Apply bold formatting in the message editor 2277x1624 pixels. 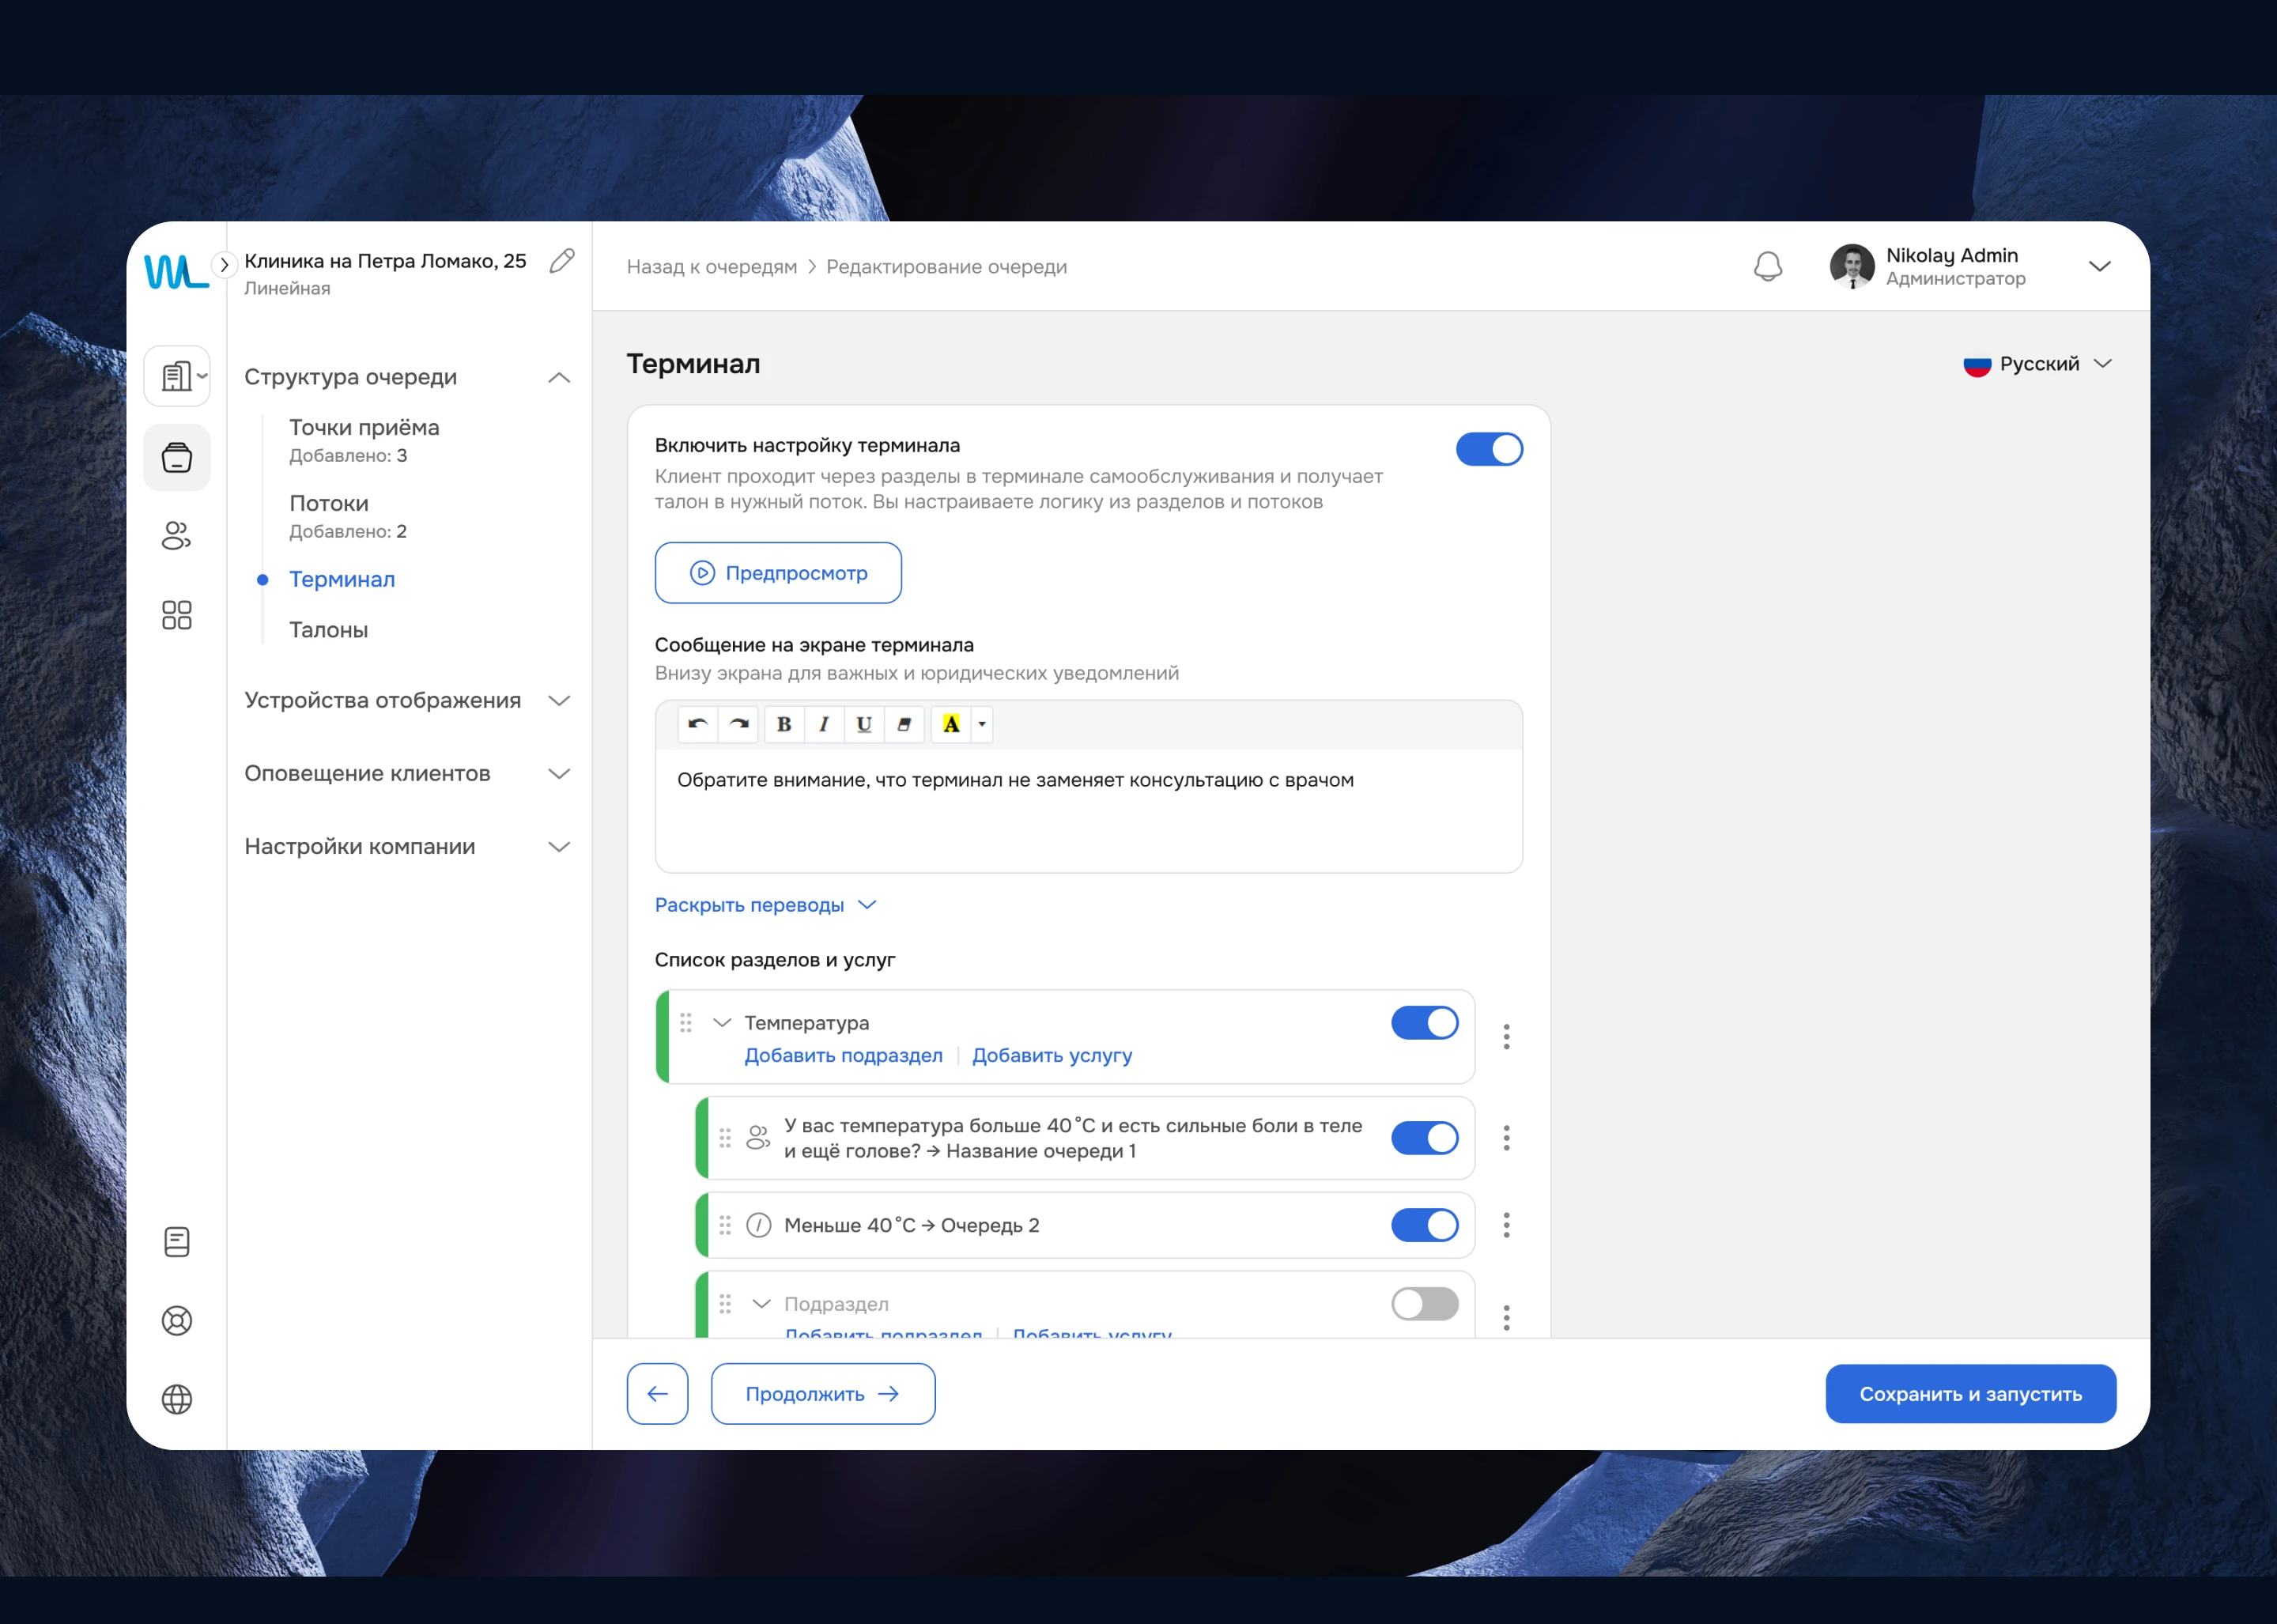click(x=784, y=724)
